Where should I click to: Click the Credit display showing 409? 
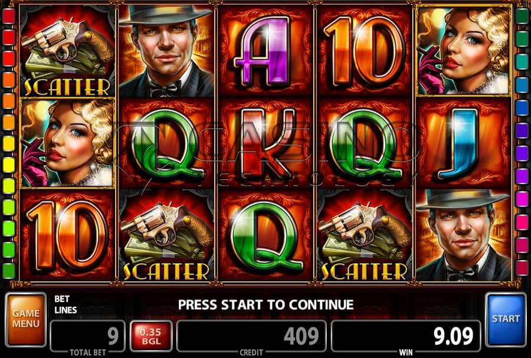click(x=251, y=336)
